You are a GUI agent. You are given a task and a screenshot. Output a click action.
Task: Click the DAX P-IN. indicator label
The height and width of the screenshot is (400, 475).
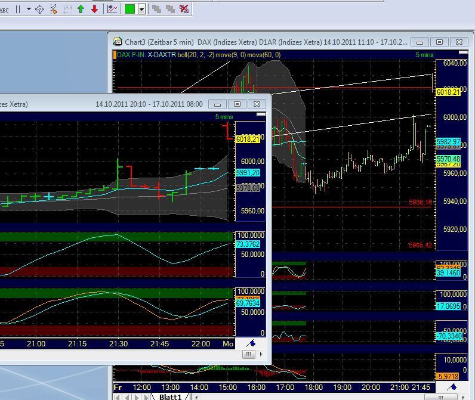[x=131, y=54]
